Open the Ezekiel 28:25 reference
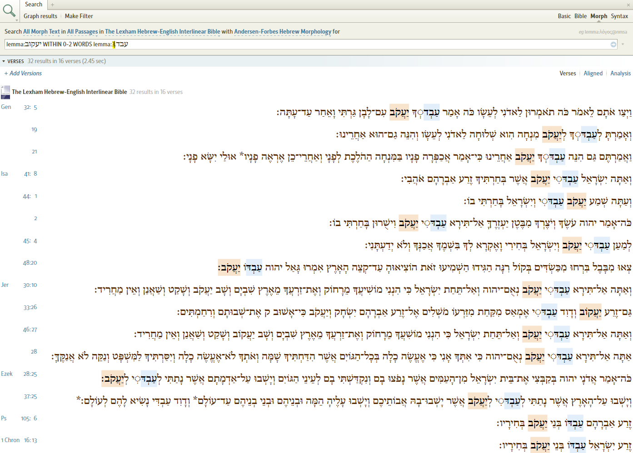633x453 pixels. [x=30, y=374]
